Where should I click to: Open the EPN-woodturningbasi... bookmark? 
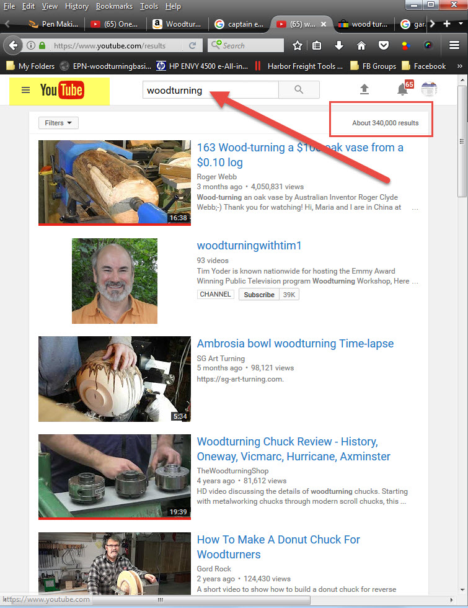tap(106, 66)
